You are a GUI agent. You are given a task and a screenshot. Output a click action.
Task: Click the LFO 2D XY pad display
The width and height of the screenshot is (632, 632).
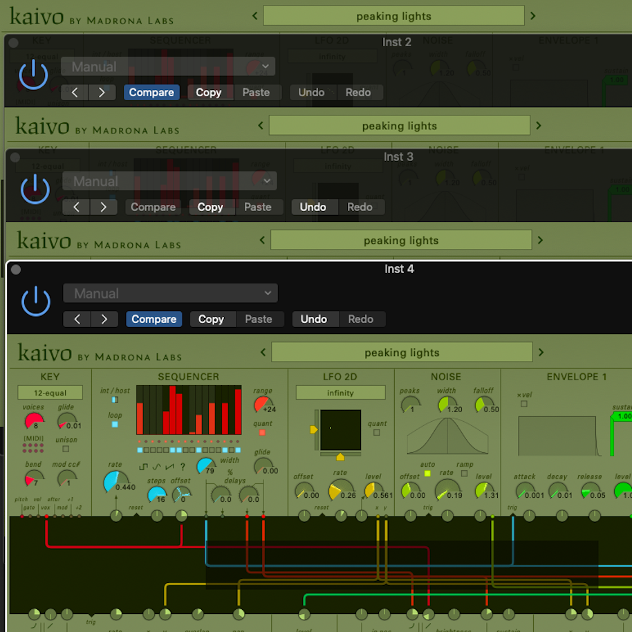(x=341, y=429)
